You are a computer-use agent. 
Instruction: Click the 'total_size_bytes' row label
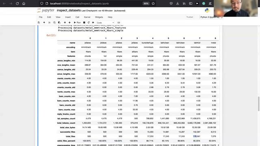pyautogui.click(x=67, y=127)
